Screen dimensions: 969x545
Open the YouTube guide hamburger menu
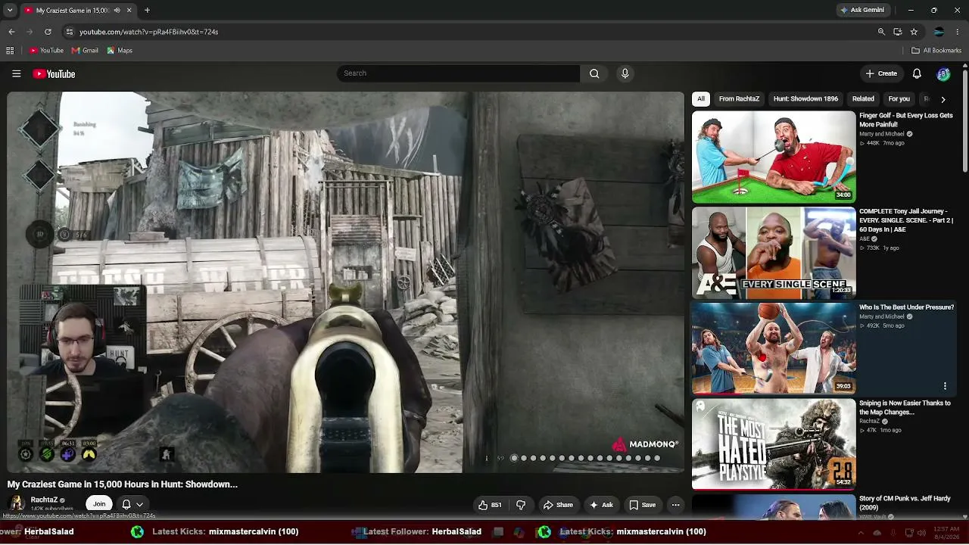tap(16, 73)
